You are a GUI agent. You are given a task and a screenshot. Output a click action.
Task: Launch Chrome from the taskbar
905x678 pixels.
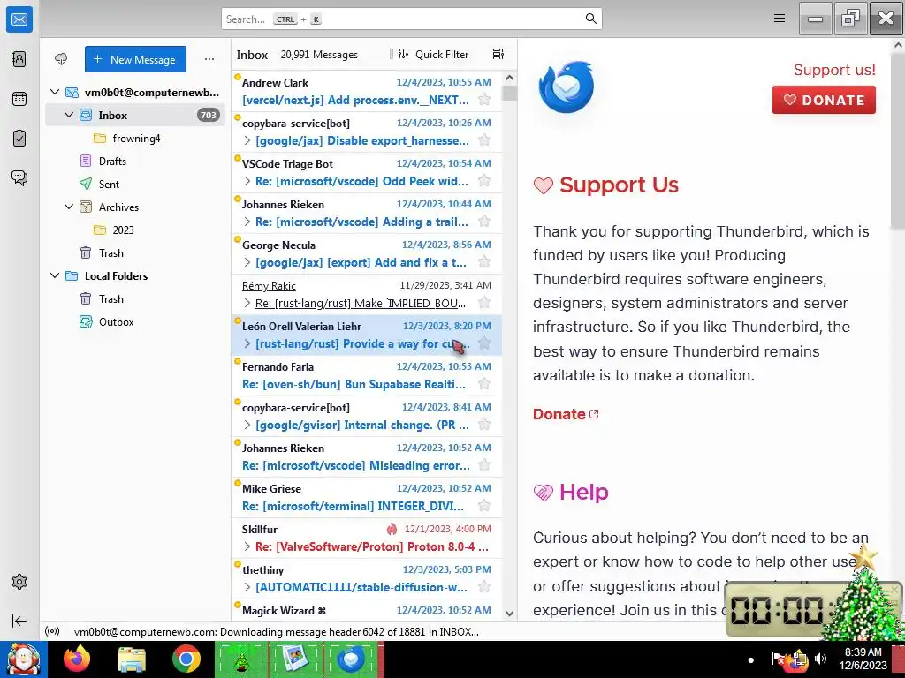pyautogui.click(x=186, y=659)
